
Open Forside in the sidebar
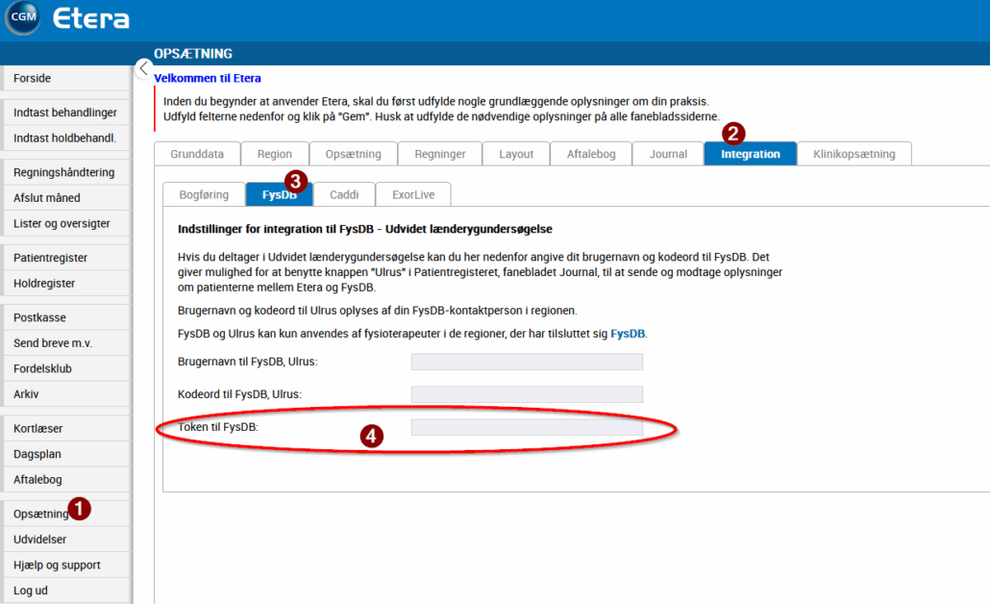(65, 78)
